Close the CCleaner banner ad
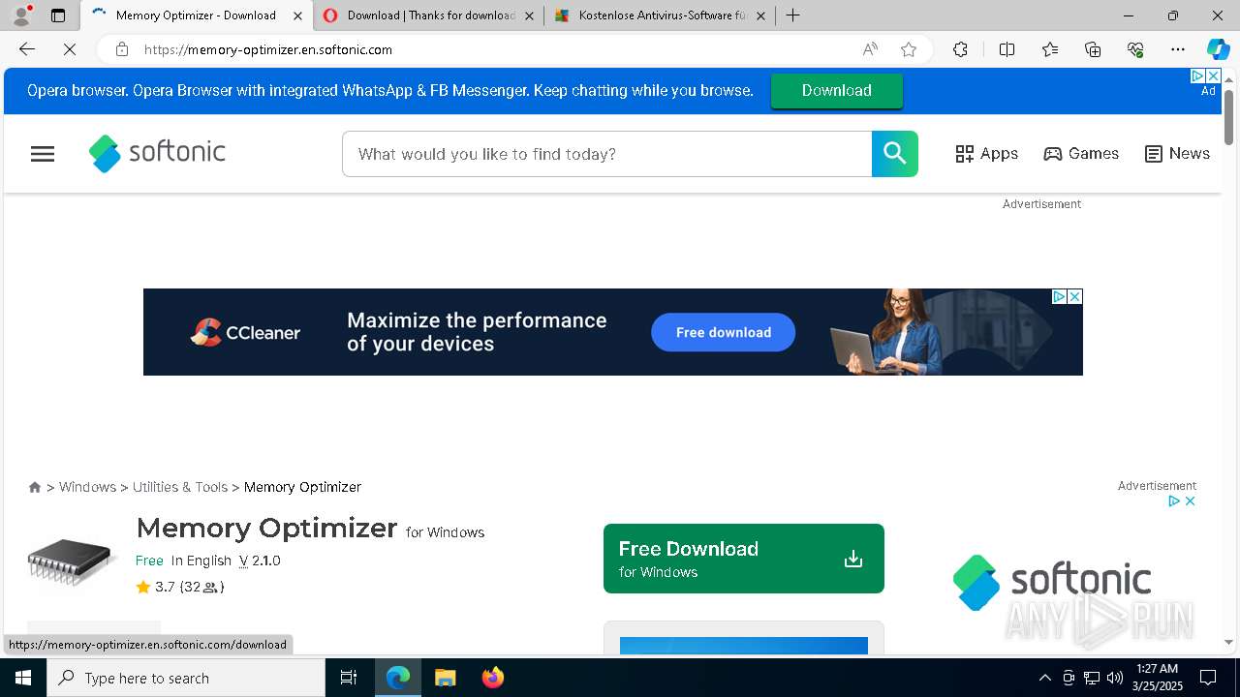 tap(1074, 296)
